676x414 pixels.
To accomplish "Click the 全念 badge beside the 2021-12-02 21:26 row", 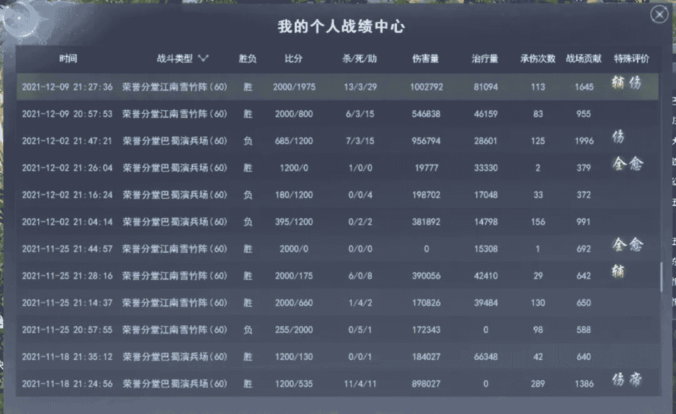I will 626,164.
